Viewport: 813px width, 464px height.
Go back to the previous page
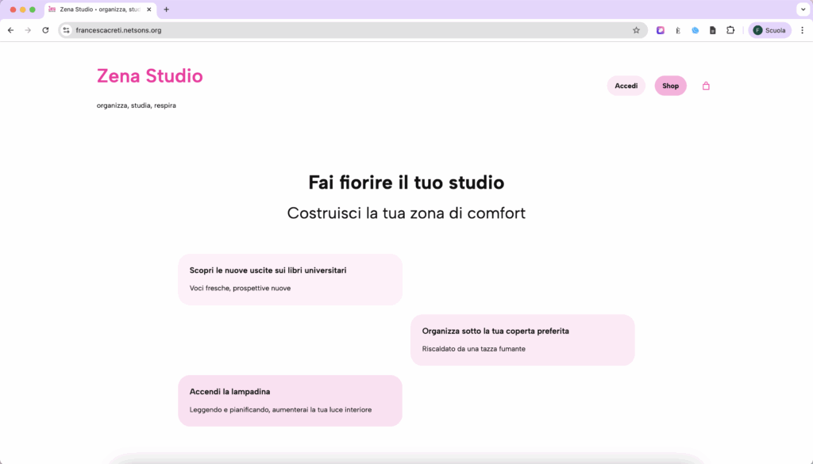pyautogui.click(x=10, y=30)
